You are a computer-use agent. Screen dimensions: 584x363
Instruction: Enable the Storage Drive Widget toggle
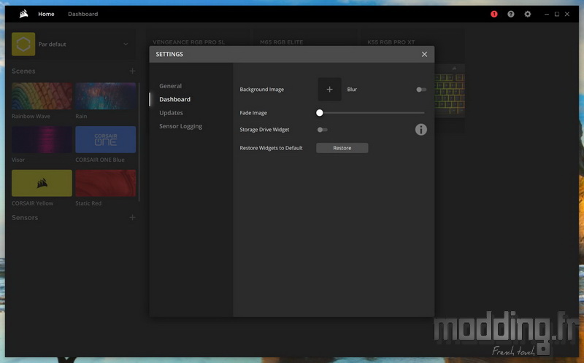(322, 130)
